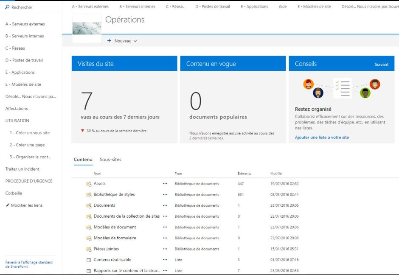This screenshot has height=275, width=399.
Task: Click the Pièces jointes library icon
Action: coord(89,249)
